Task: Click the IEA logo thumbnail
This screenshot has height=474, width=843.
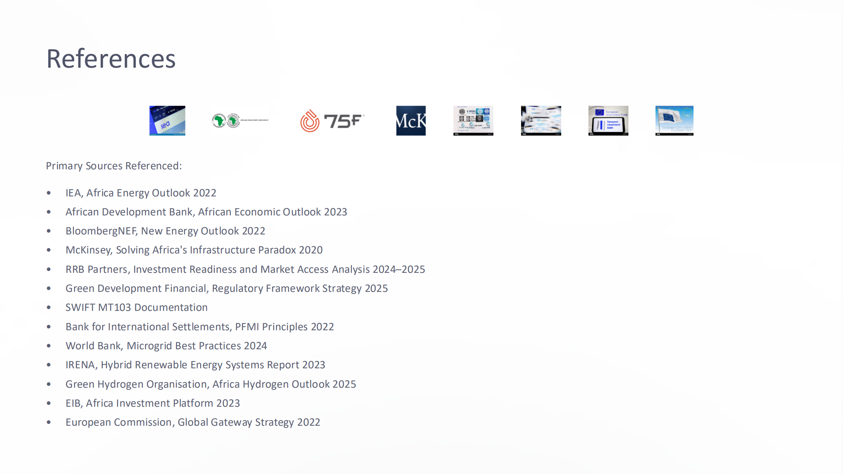Action: point(167,121)
